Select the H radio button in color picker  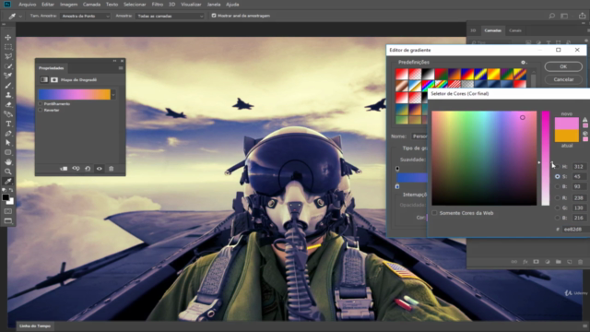557,166
